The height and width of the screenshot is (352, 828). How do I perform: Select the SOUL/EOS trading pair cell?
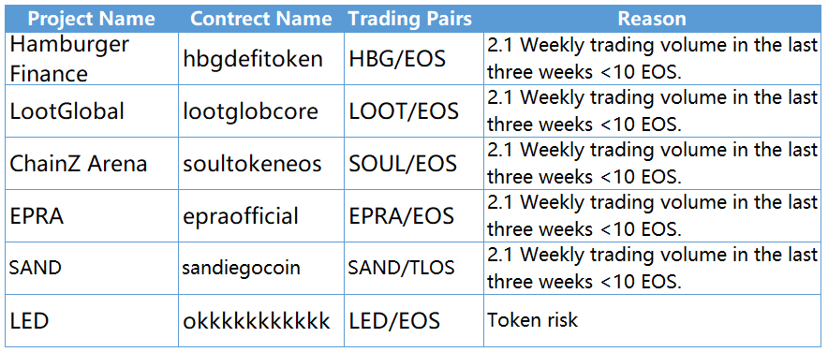[x=414, y=164]
